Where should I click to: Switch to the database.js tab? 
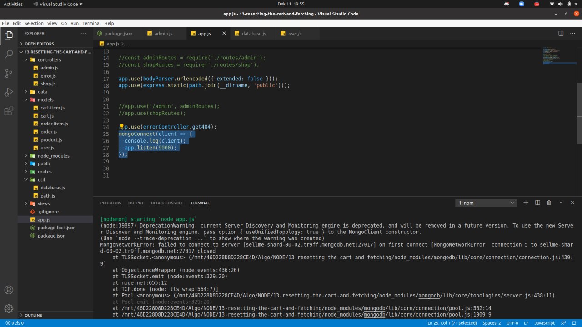(x=253, y=34)
